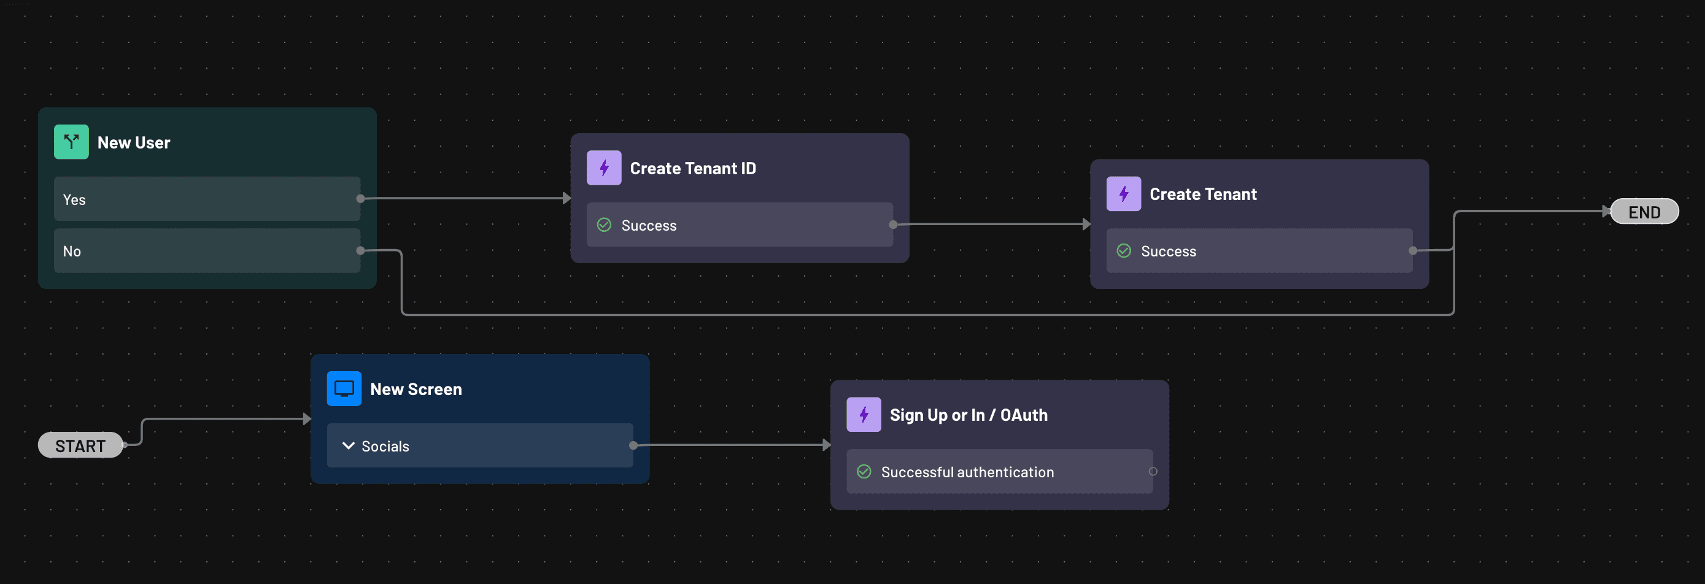This screenshot has width=1705, height=584.
Task: Click the output connector dot on Yes row
Action: click(360, 198)
